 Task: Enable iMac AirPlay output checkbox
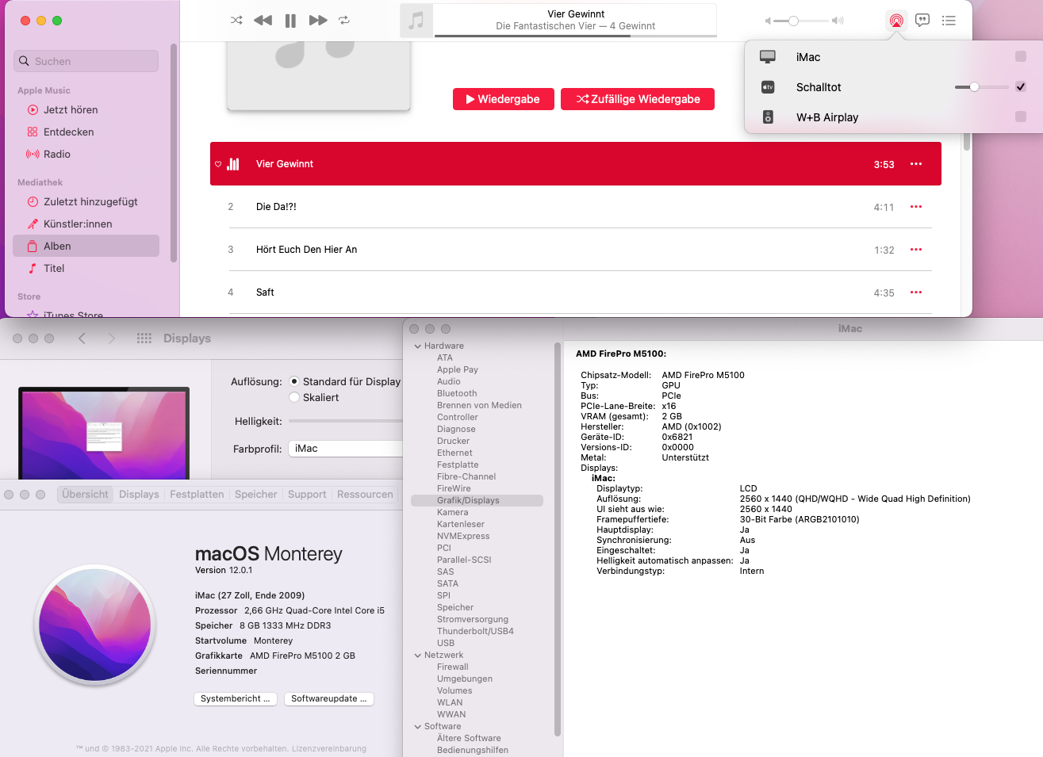(1021, 57)
